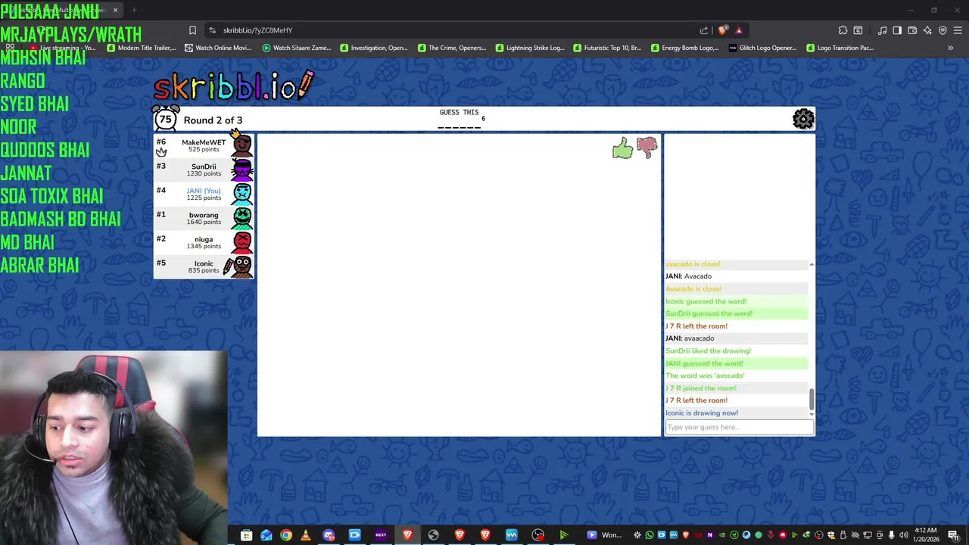Viewport: 969px width, 545px height.
Task: Open browser extensions puzzle icon
Action: [x=843, y=30]
